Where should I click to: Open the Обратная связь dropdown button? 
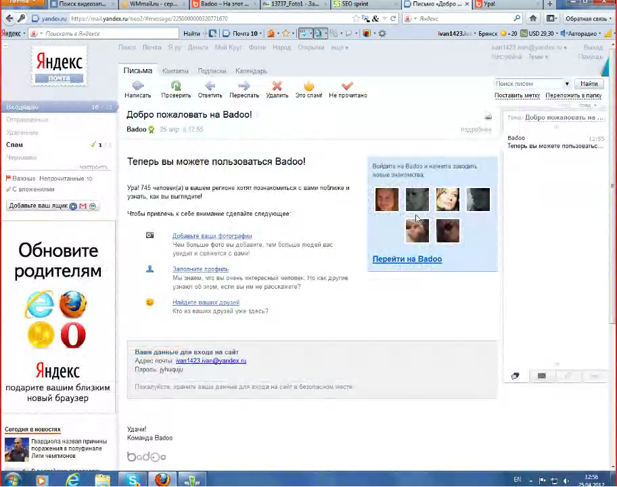coord(589,18)
